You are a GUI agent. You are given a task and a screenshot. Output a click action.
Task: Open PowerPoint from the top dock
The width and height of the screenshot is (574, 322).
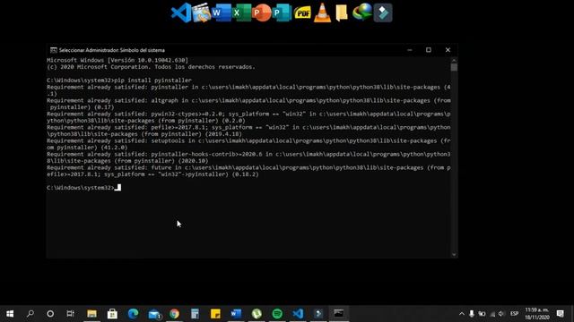coord(262,13)
